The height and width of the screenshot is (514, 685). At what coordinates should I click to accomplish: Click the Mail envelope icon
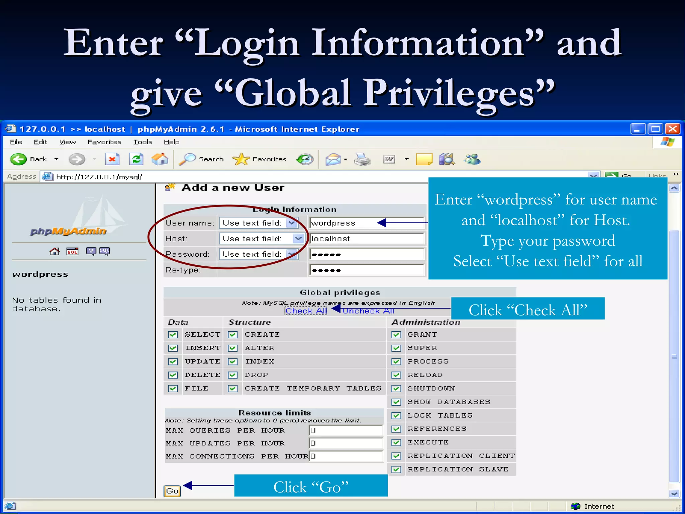333,159
